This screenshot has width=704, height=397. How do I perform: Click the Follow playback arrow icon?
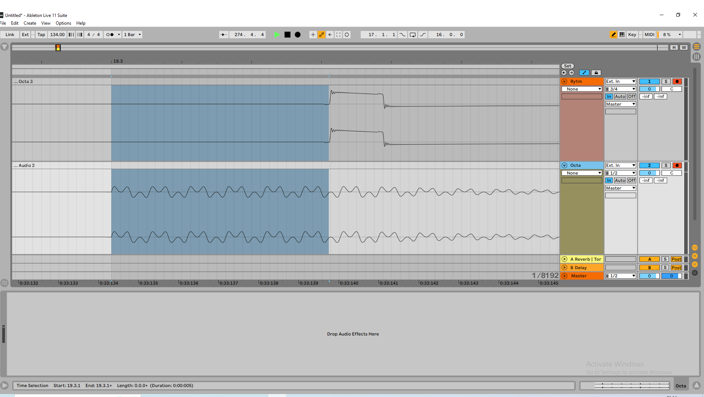tap(223, 35)
